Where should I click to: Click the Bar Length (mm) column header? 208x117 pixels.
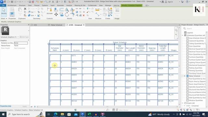[130, 49]
